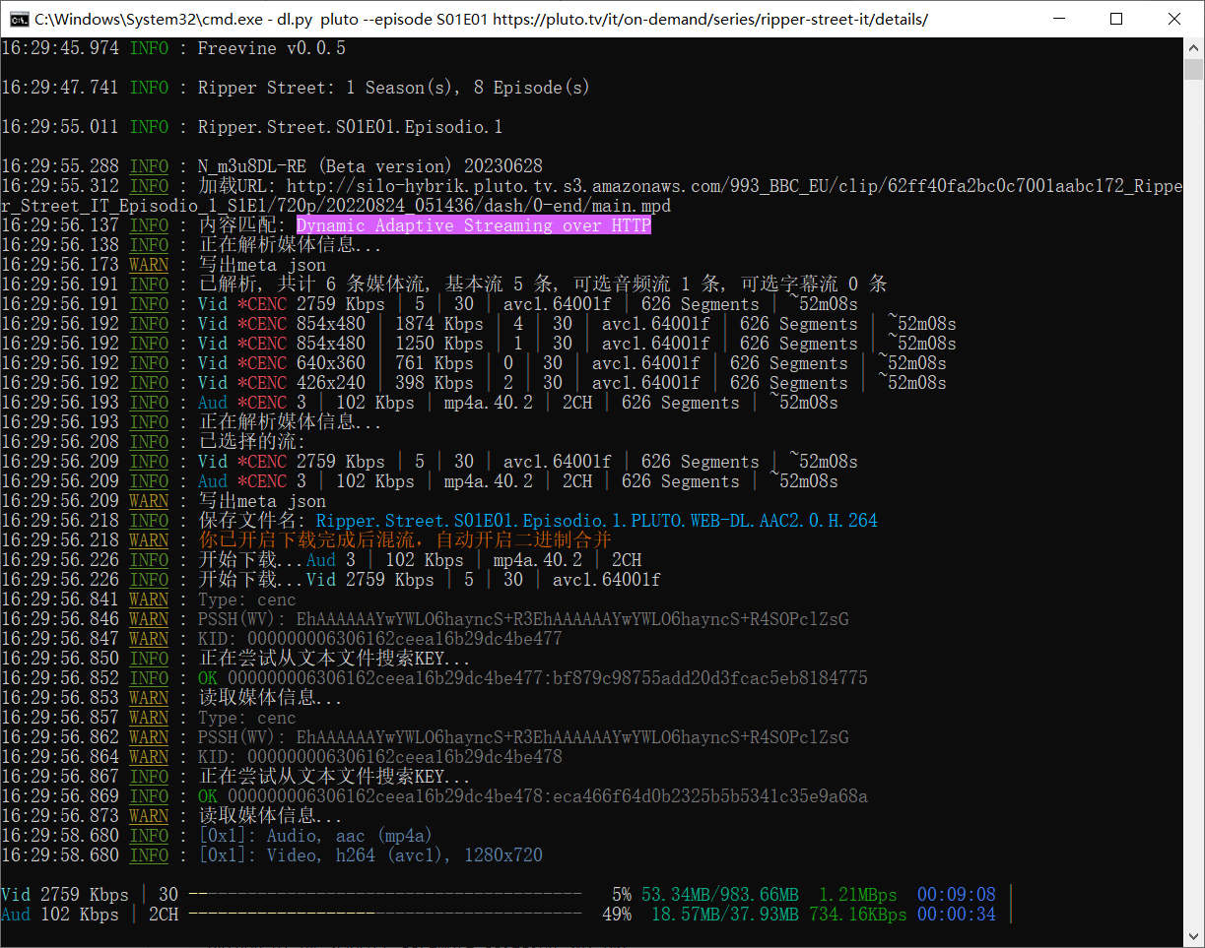Click the scrollbar down arrow
Screen dimensions: 1205x948
click(x=1193, y=936)
